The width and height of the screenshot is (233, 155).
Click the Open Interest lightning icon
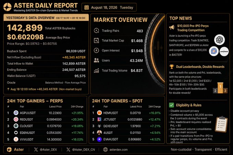point(96,50)
